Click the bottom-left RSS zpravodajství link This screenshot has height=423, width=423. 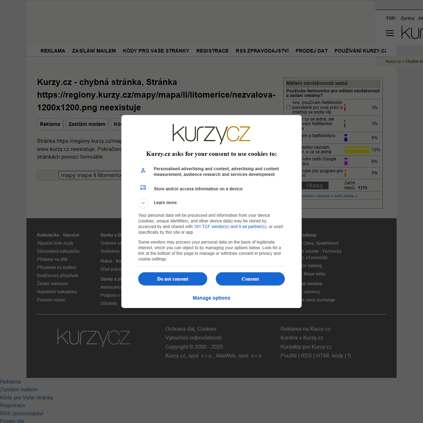click(x=22, y=413)
